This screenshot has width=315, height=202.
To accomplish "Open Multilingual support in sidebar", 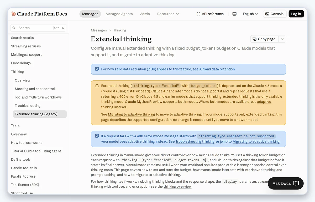I will [x=27, y=54].
